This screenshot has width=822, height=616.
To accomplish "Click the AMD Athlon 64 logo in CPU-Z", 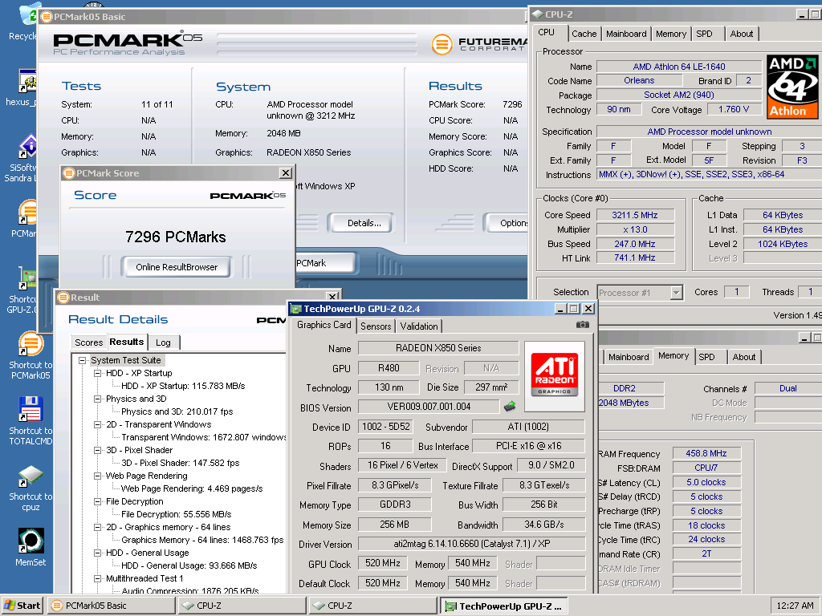I will click(792, 87).
